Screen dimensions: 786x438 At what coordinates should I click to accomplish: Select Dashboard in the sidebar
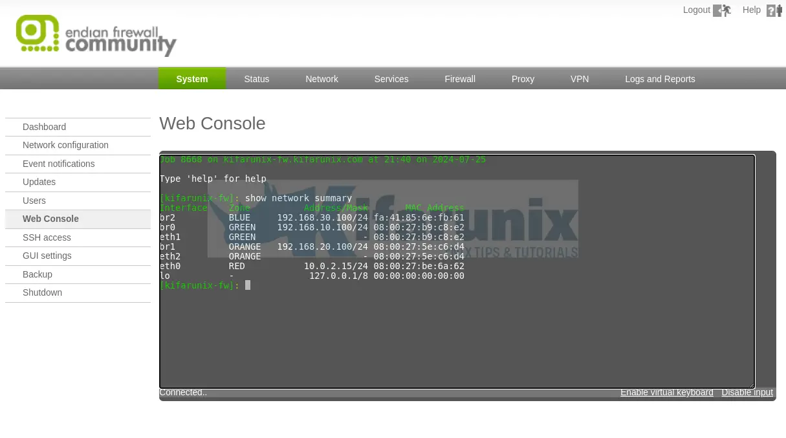tap(78, 127)
